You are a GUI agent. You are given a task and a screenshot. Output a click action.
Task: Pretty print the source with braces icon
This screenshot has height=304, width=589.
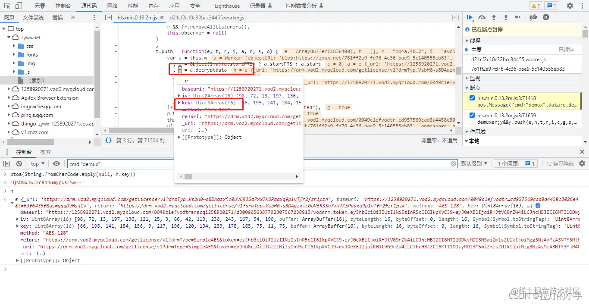click(x=108, y=140)
